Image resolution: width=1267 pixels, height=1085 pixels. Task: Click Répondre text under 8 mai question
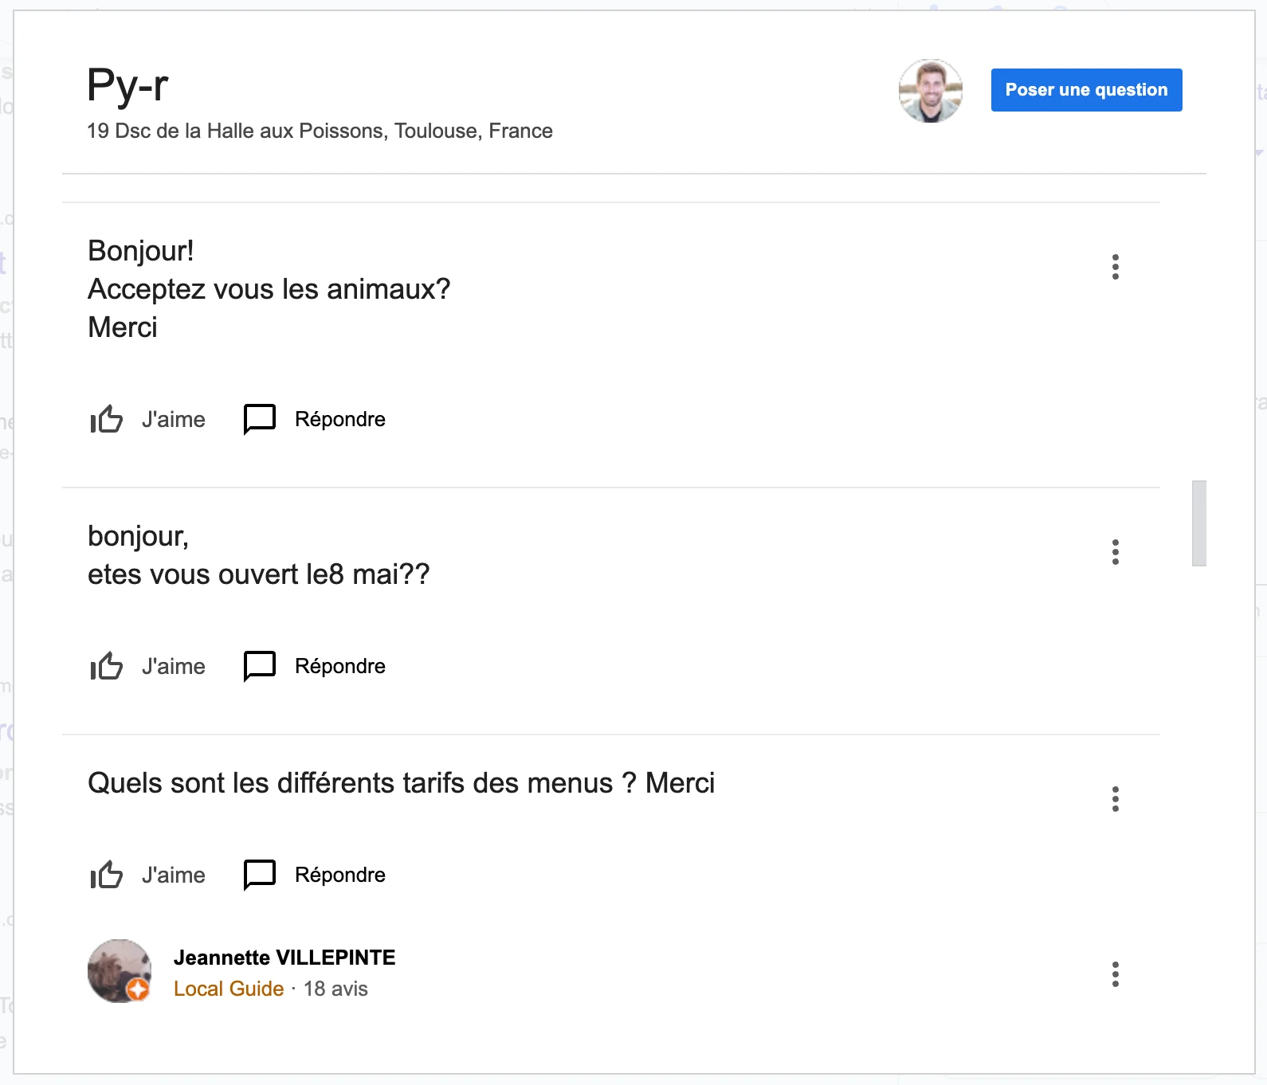coord(340,666)
